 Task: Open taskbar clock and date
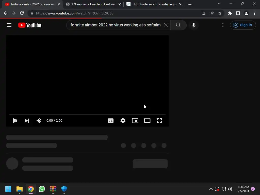(243, 189)
